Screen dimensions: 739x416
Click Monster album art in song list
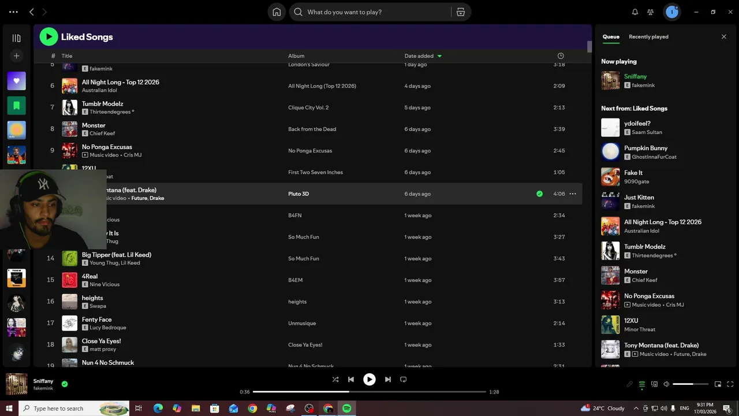tap(69, 129)
